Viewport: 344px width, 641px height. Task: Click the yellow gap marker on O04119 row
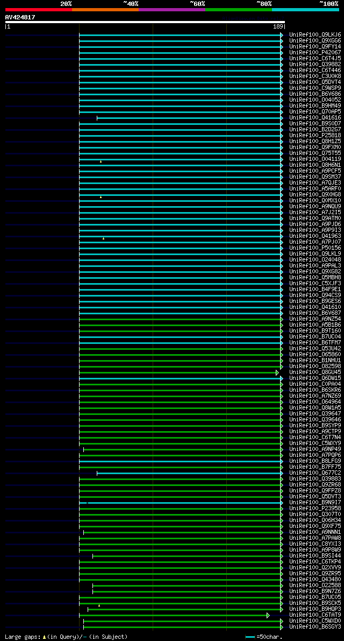click(101, 161)
